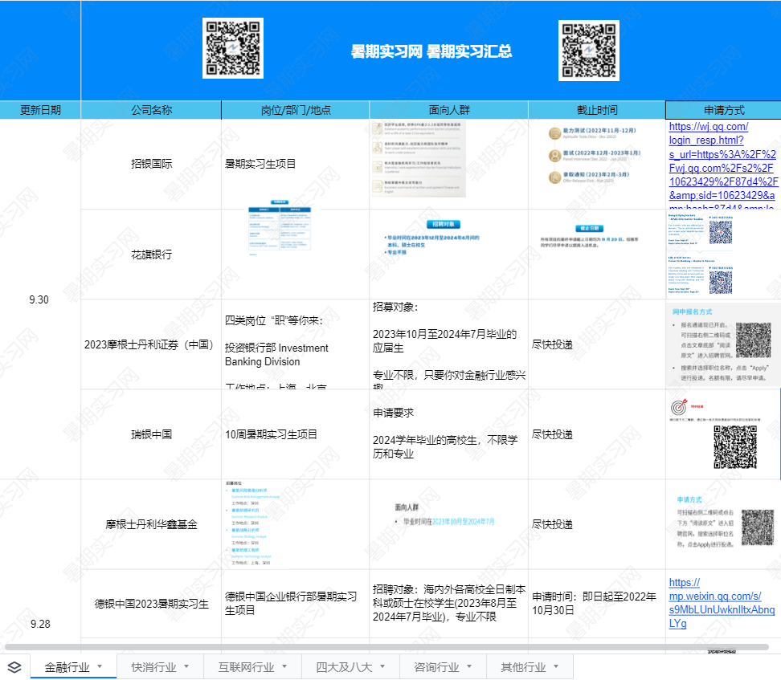781x680 pixels.
Task: Select the 岗位/部门/地点 column header
Action: click(x=296, y=110)
